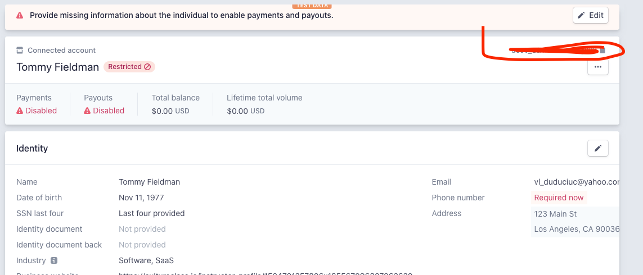Click the Tommy Fieldman account heading
Image resolution: width=643 pixels, height=275 pixels.
point(58,67)
